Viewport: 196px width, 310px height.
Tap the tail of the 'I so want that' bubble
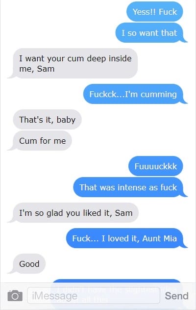coord(184,40)
